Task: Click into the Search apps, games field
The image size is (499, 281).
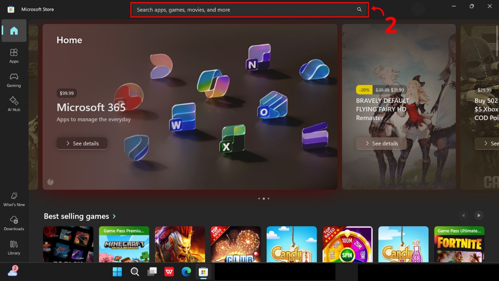Action: point(249,10)
